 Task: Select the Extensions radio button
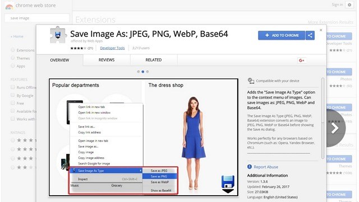click(x=13, y=50)
